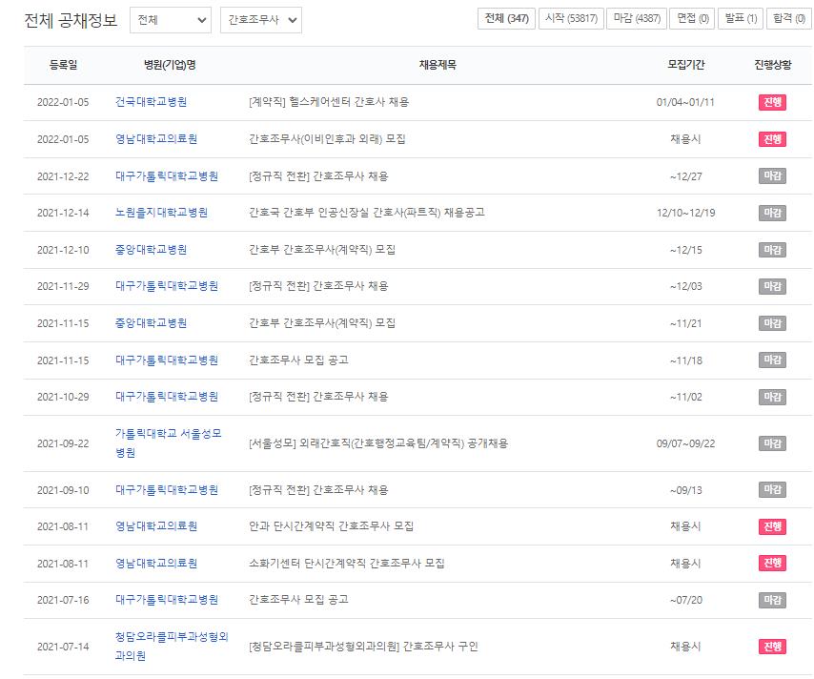Click the 헬스케어센터 간호사 채용 title

pyautogui.click(x=329, y=102)
